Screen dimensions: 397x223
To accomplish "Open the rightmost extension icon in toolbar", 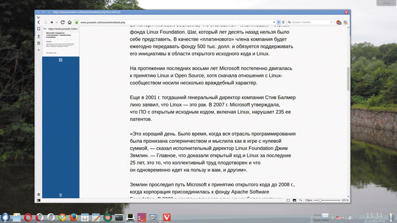I will [x=345, y=22].
